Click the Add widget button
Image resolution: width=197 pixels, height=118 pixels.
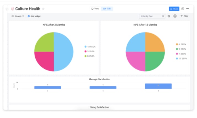(34, 16)
